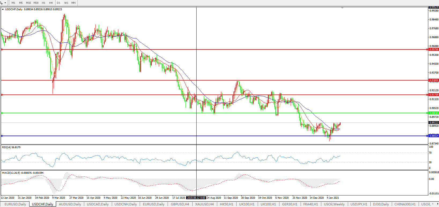Click the blue 0.88024 horizontal line label
The width and height of the screenshot is (439, 207).
[x=434, y=136]
